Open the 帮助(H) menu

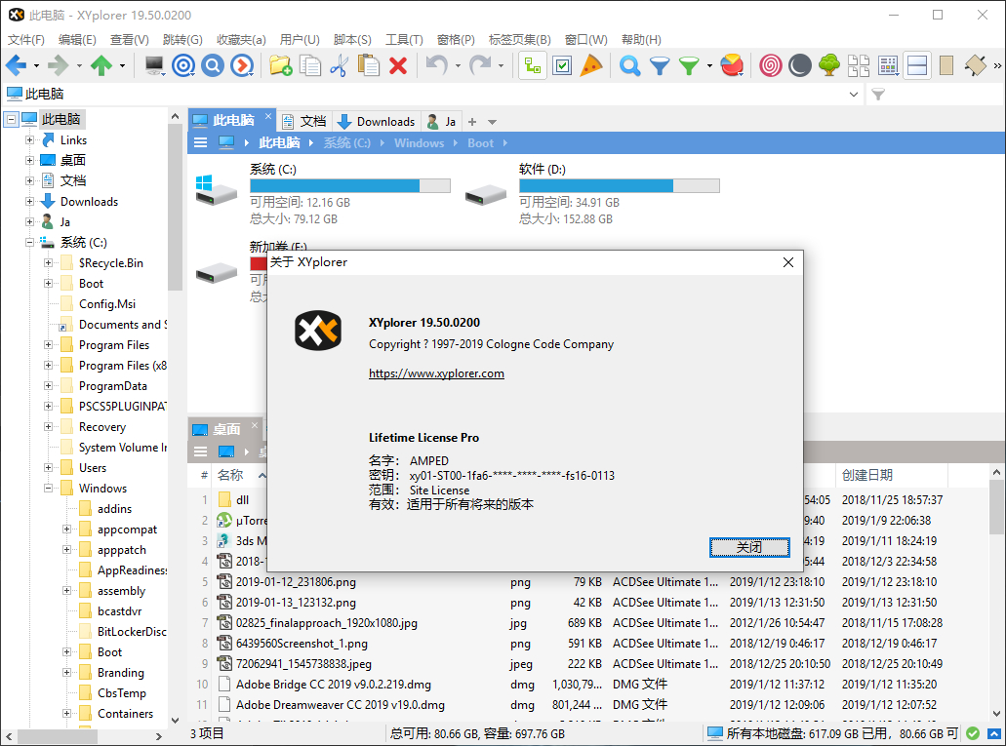point(641,40)
